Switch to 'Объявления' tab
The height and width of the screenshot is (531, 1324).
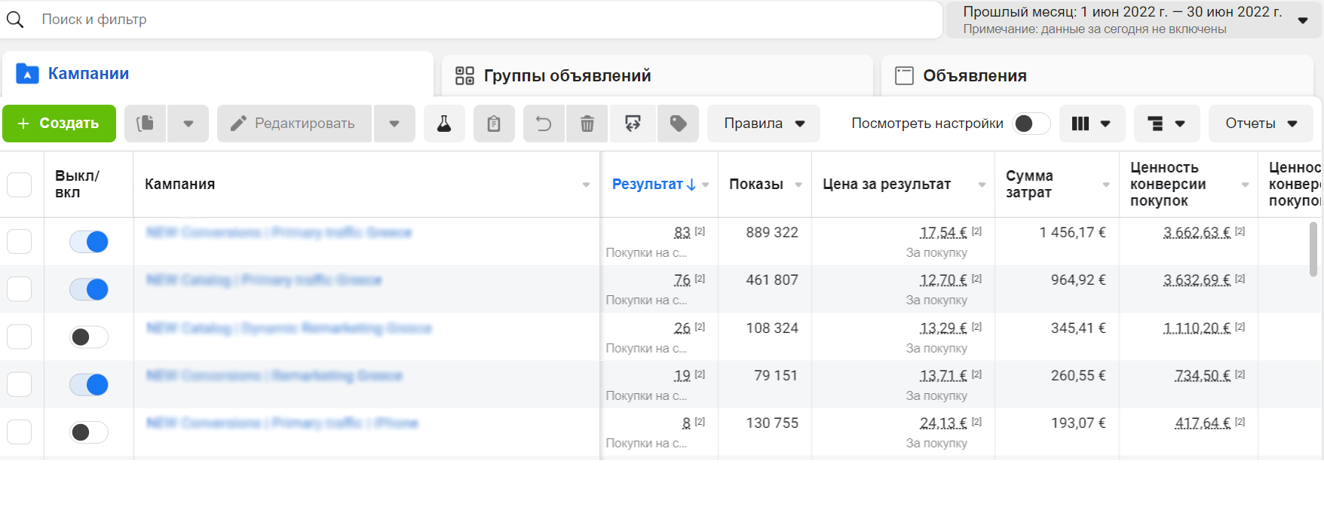[x=974, y=76]
